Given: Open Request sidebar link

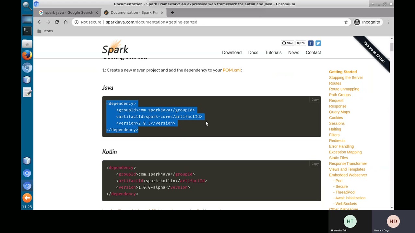Looking at the screenshot, I should click(x=336, y=101).
